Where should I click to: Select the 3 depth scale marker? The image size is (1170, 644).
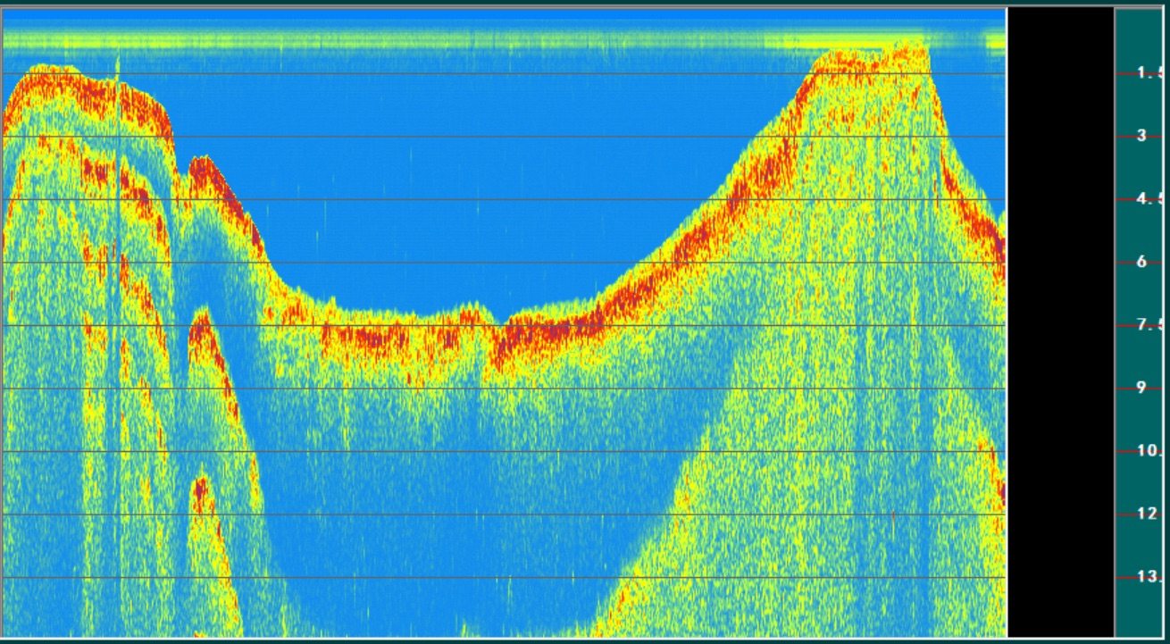click(1143, 136)
